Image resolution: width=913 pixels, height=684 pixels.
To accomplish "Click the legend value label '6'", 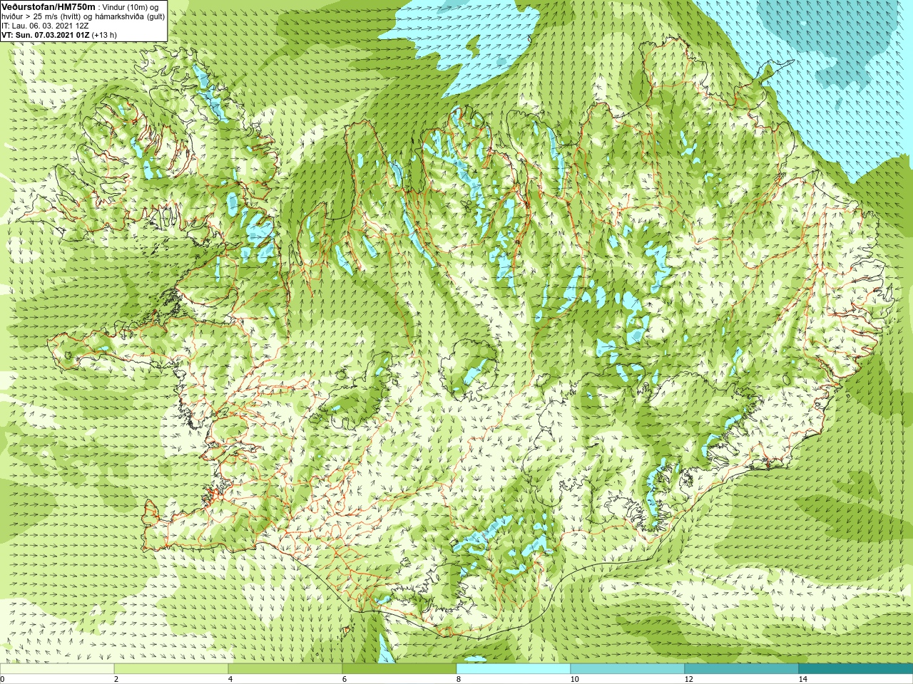I will (x=345, y=679).
